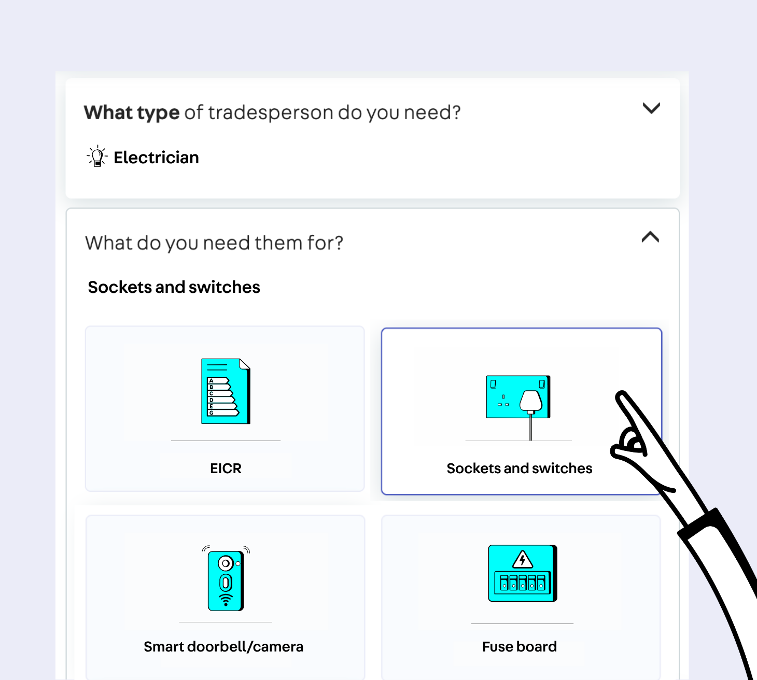Select the 'Fuse board' option label
Image resolution: width=757 pixels, height=680 pixels.
(x=519, y=647)
